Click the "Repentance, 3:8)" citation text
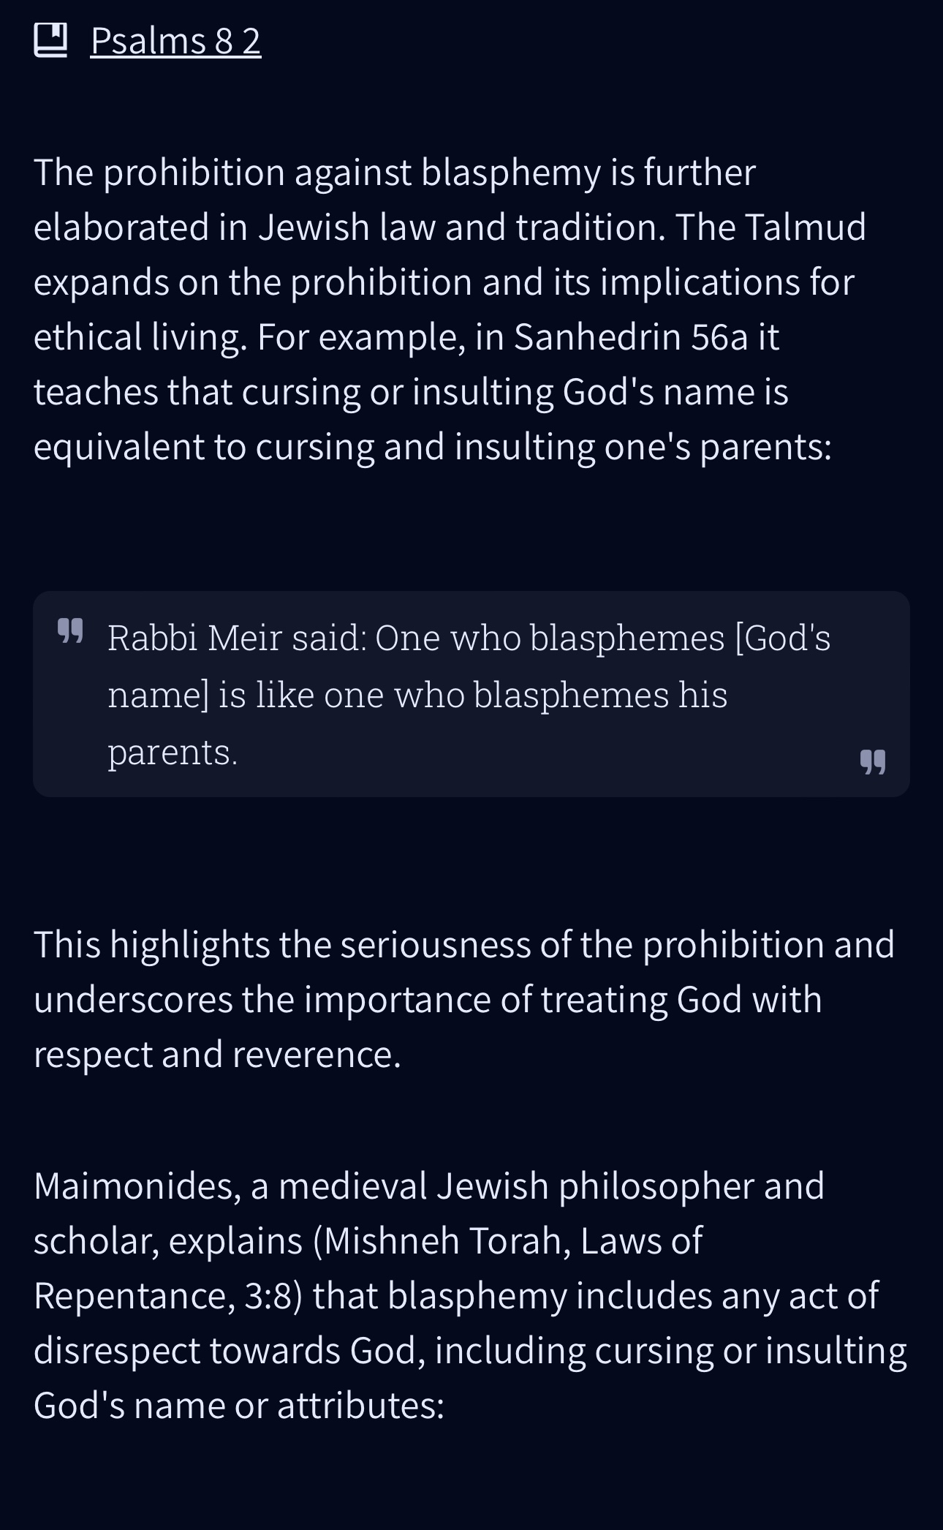This screenshot has height=1530, width=943. (x=168, y=1295)
